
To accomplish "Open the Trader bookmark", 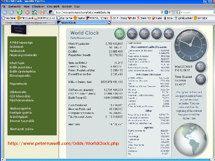I will pos(157,18).
